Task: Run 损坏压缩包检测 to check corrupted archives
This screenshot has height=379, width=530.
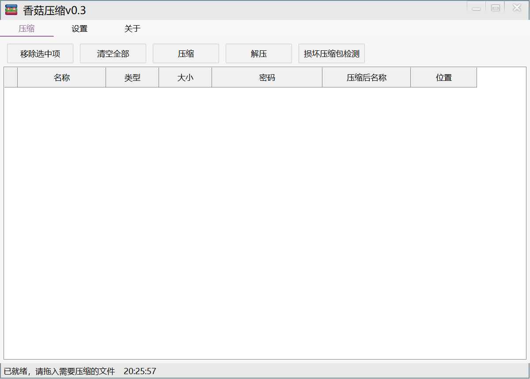Action: point(331,53)
